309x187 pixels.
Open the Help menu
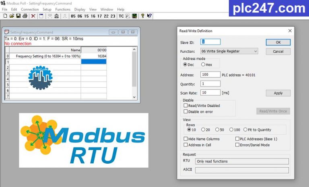(x=121, y=9)
